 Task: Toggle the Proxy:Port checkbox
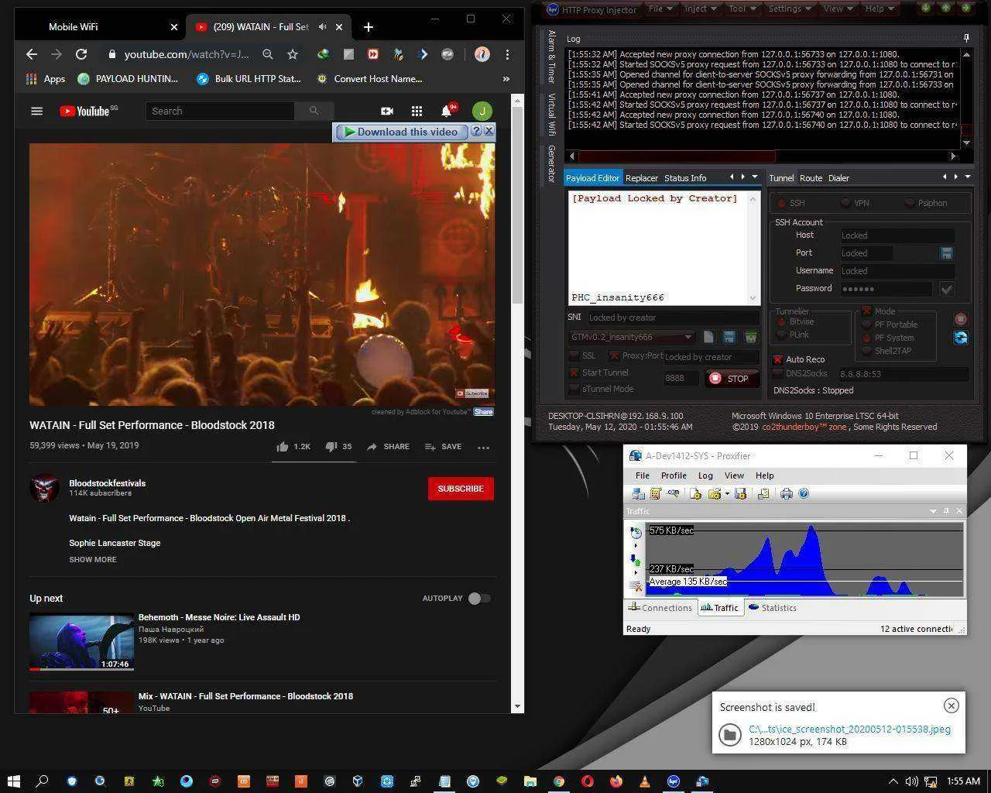(614, 355)
